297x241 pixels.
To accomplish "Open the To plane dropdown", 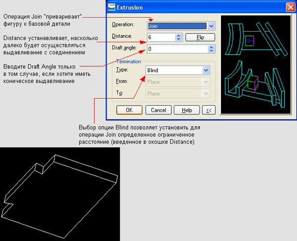I will coord(206,93).
